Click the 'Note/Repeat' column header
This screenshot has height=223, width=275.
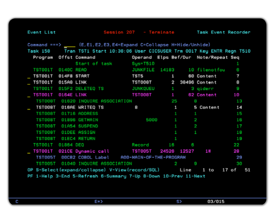coord(212,57)
